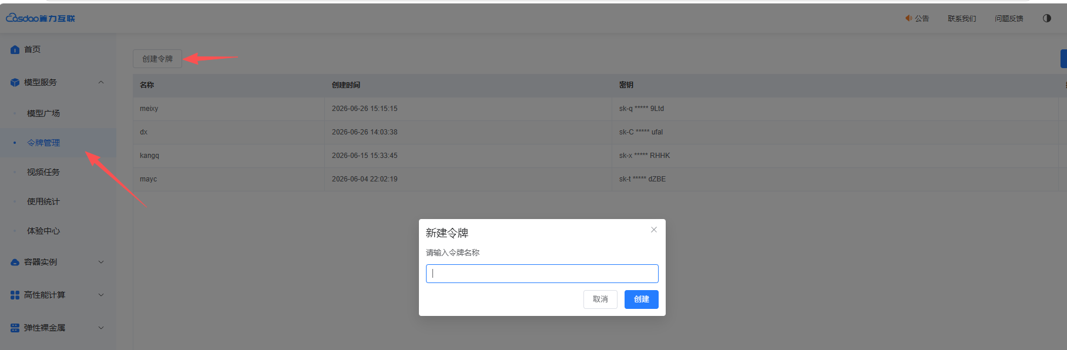
Task: Collapse the 模型服务 menu chevron
Action: point(101,82)
